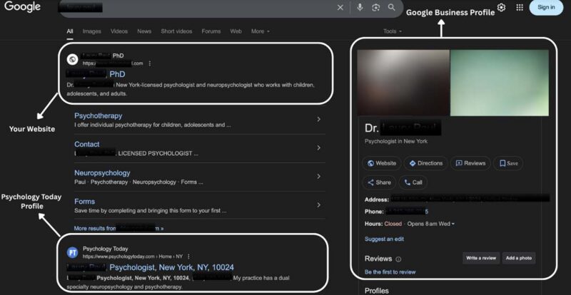
Task: Click Be the first to review link
Action: click(390, 272)
